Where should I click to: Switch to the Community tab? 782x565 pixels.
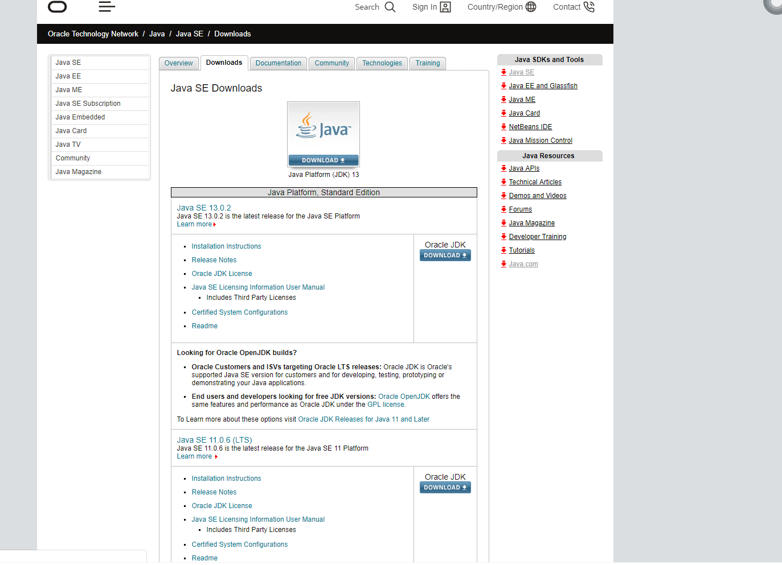[331, 63]
